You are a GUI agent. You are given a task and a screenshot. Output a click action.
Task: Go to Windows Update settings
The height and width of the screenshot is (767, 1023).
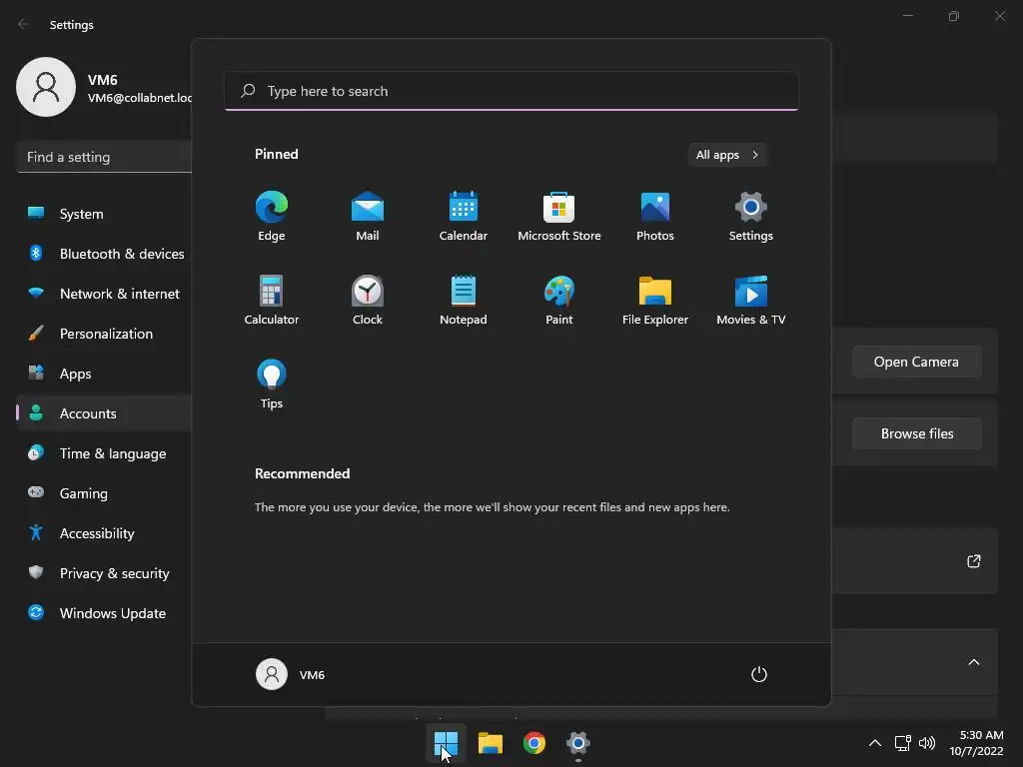tap(104, 613)
